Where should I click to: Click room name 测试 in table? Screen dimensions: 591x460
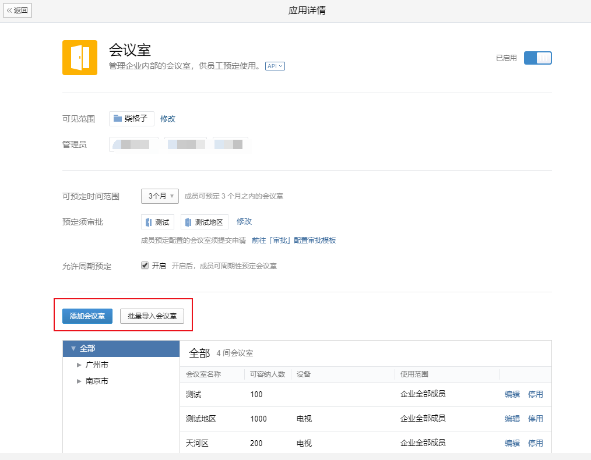click(x=194, y=395)
